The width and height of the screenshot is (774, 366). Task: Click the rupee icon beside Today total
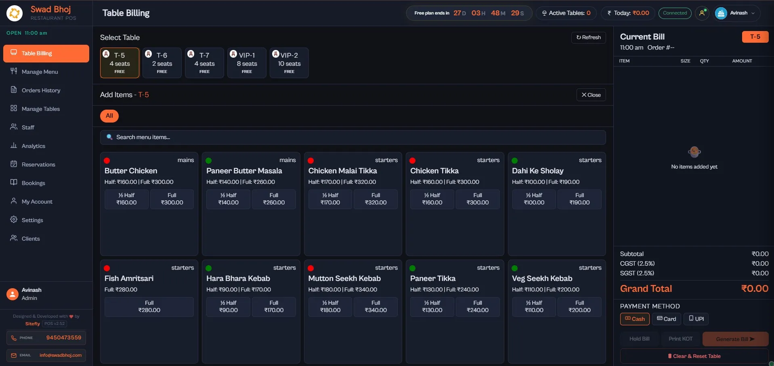point(609,13)
